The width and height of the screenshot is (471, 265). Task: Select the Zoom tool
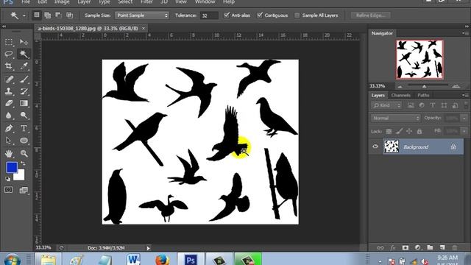(x=24, y=154)
